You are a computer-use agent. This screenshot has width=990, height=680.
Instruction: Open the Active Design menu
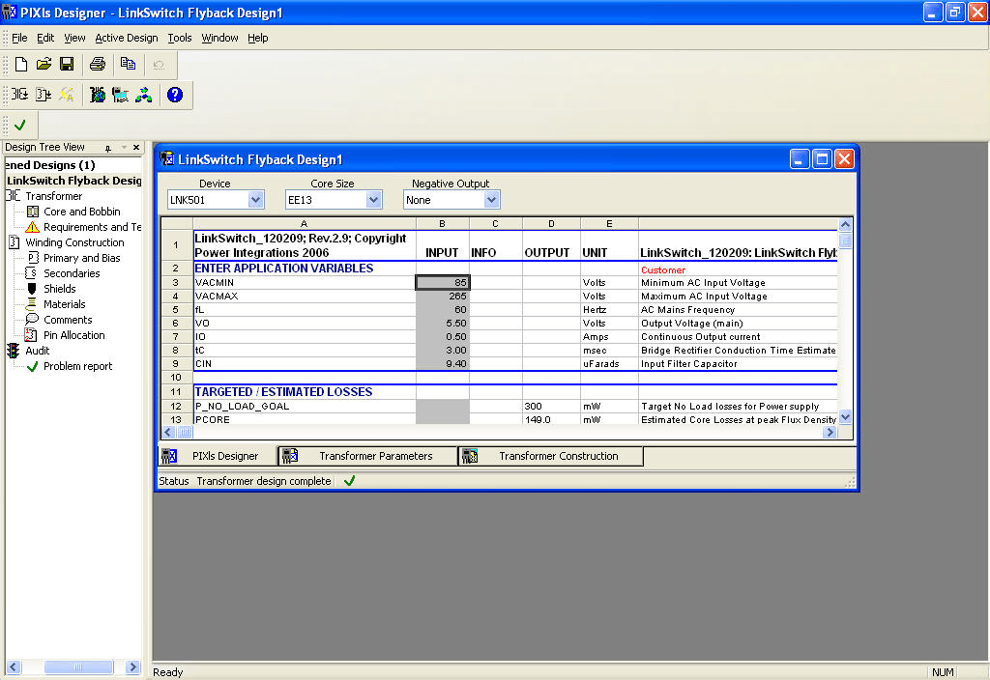[127, 38]
